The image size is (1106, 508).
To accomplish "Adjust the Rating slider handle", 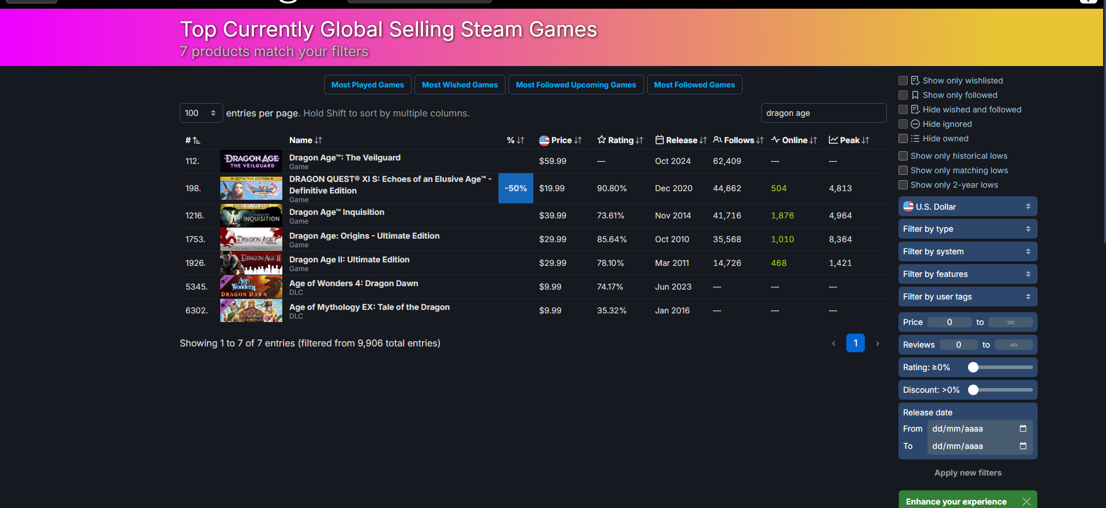I will (x=973, y=367).
